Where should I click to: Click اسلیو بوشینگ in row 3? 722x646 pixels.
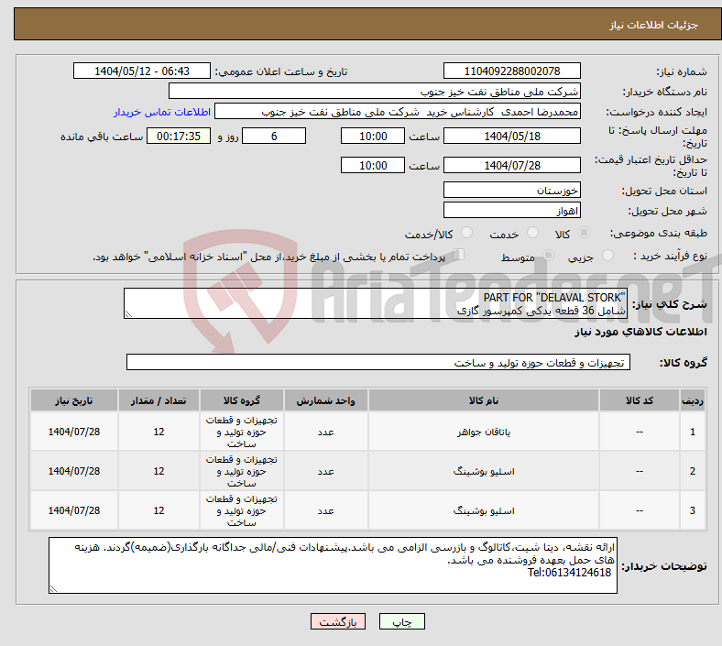click(x=484, y=510)
